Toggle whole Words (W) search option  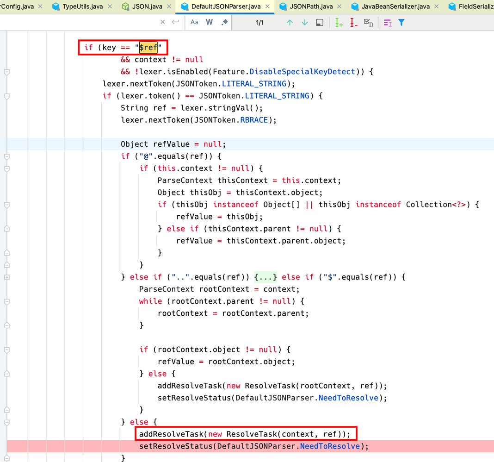(x=209, y=22)
